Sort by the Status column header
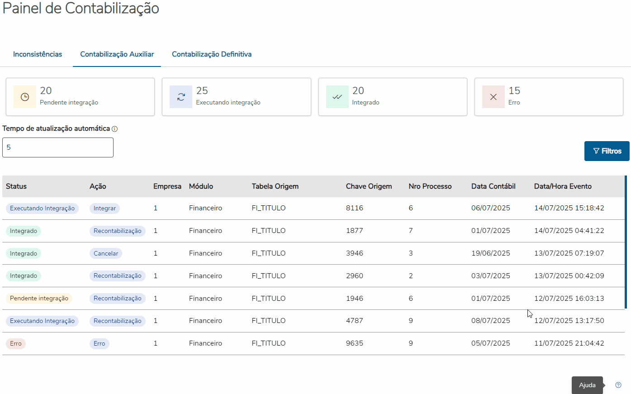The width and height of the screenshot is (631, 394). 16,186
